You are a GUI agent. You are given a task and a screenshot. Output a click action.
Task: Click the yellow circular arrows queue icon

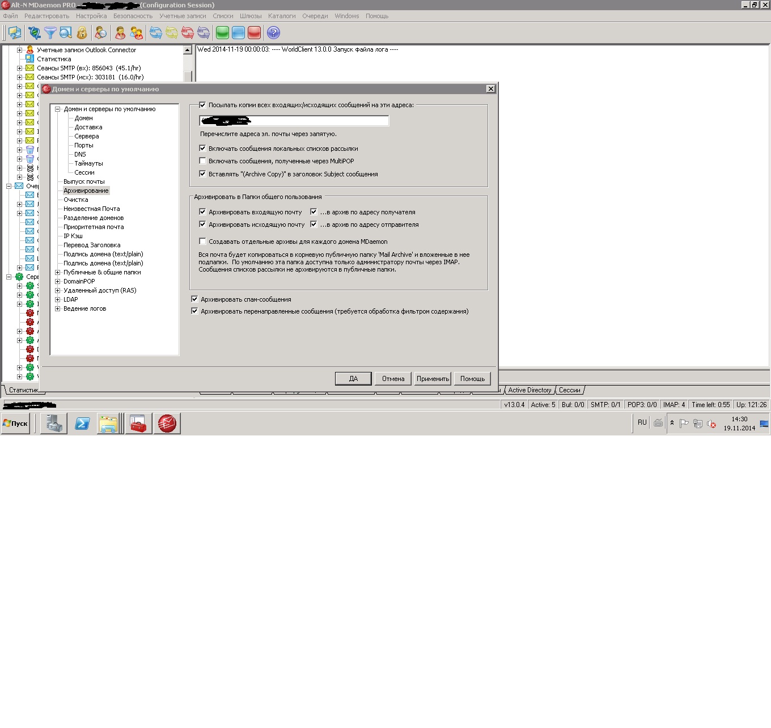(x=171, y=33)
